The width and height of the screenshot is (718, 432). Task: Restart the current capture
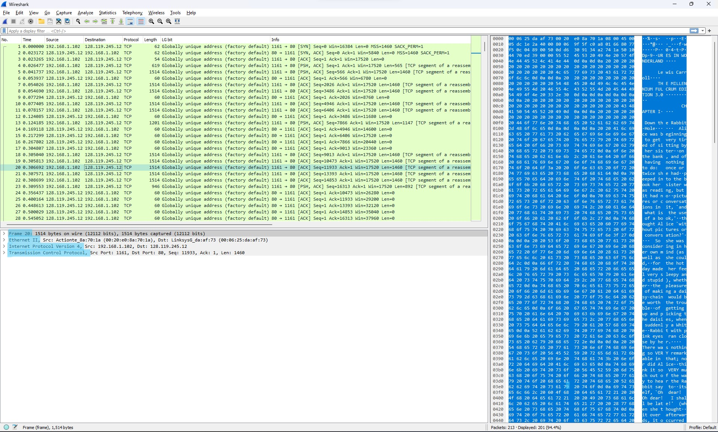22,21
